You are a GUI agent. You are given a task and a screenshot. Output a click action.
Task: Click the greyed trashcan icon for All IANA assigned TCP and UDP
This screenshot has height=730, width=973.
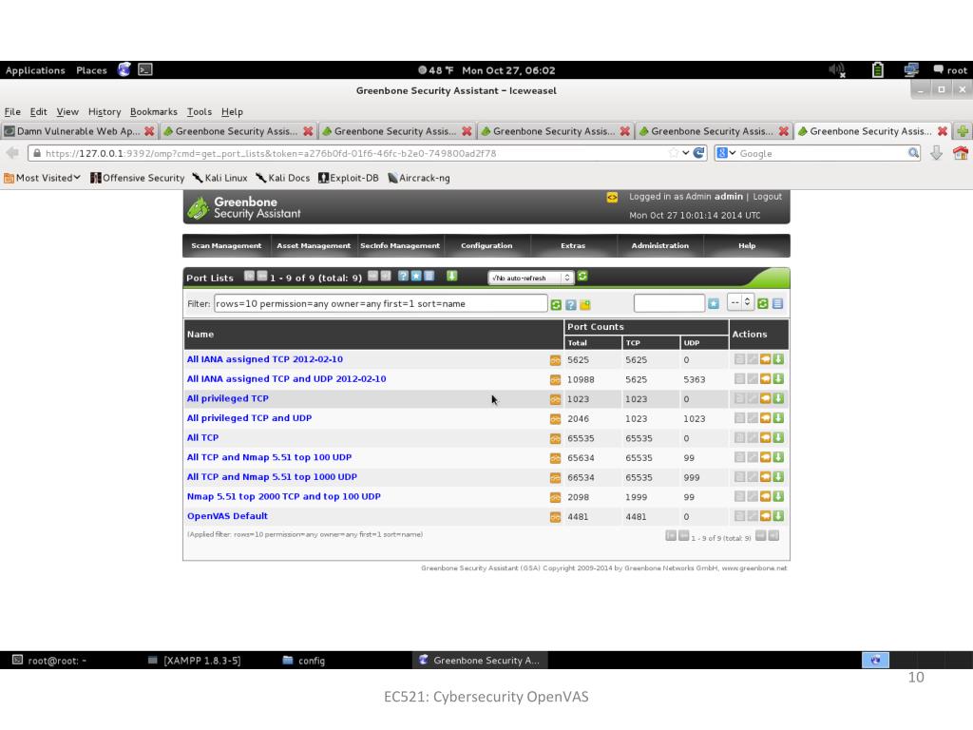pyautogui.click(x=739, y=379)
